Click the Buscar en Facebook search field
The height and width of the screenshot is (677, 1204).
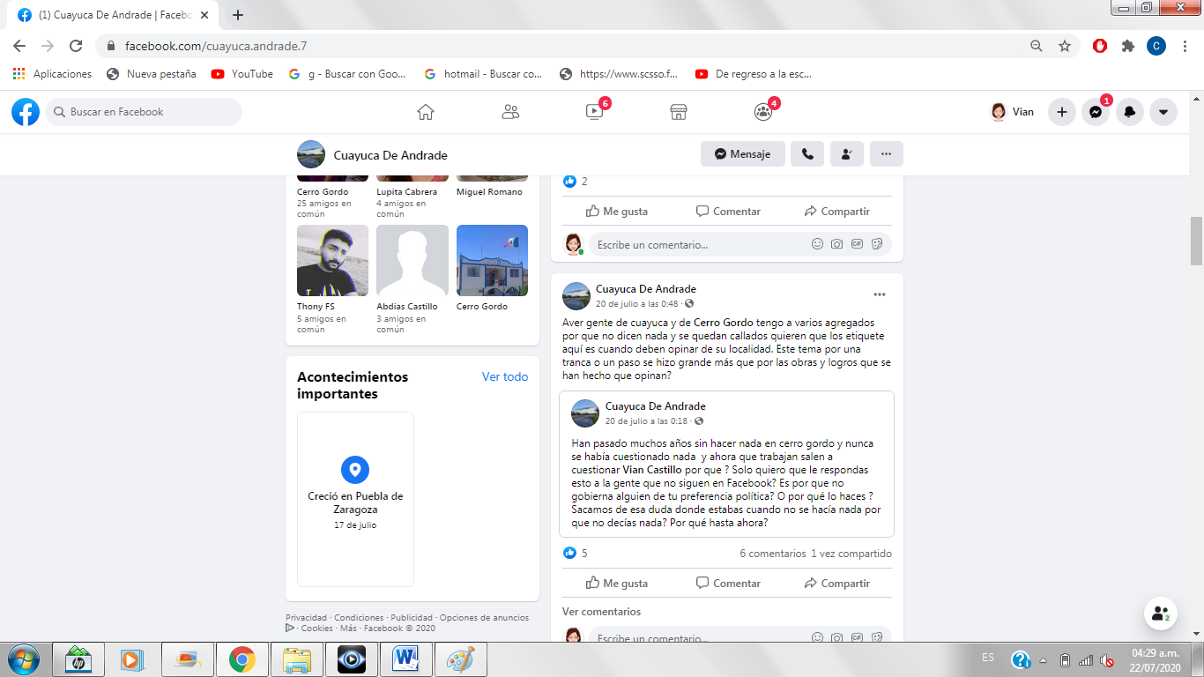point(144,112)
